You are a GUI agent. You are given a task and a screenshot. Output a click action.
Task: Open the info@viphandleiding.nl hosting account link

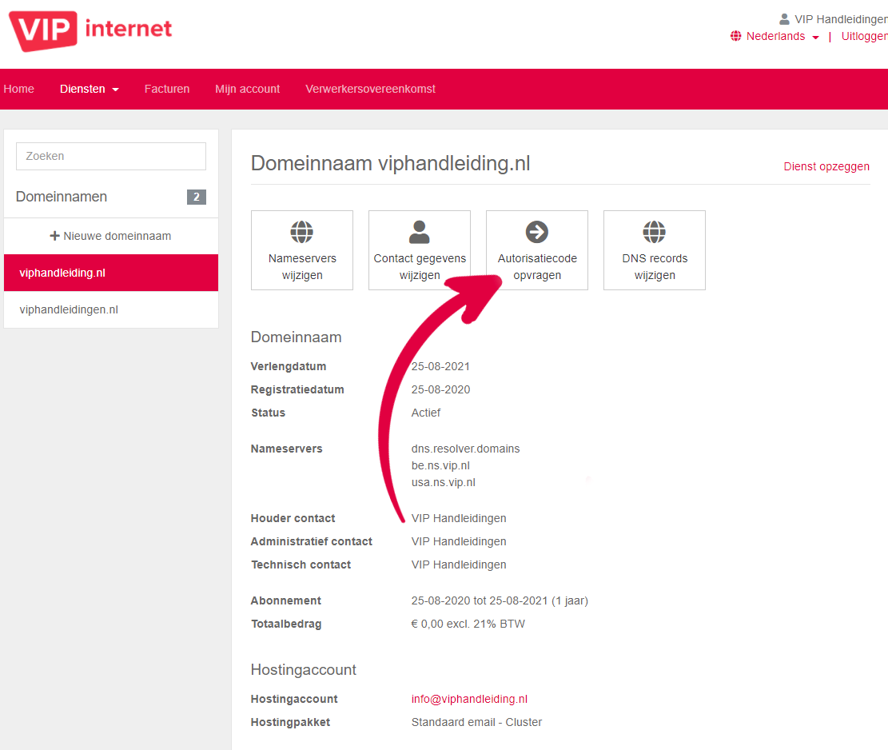click(469, 699)
